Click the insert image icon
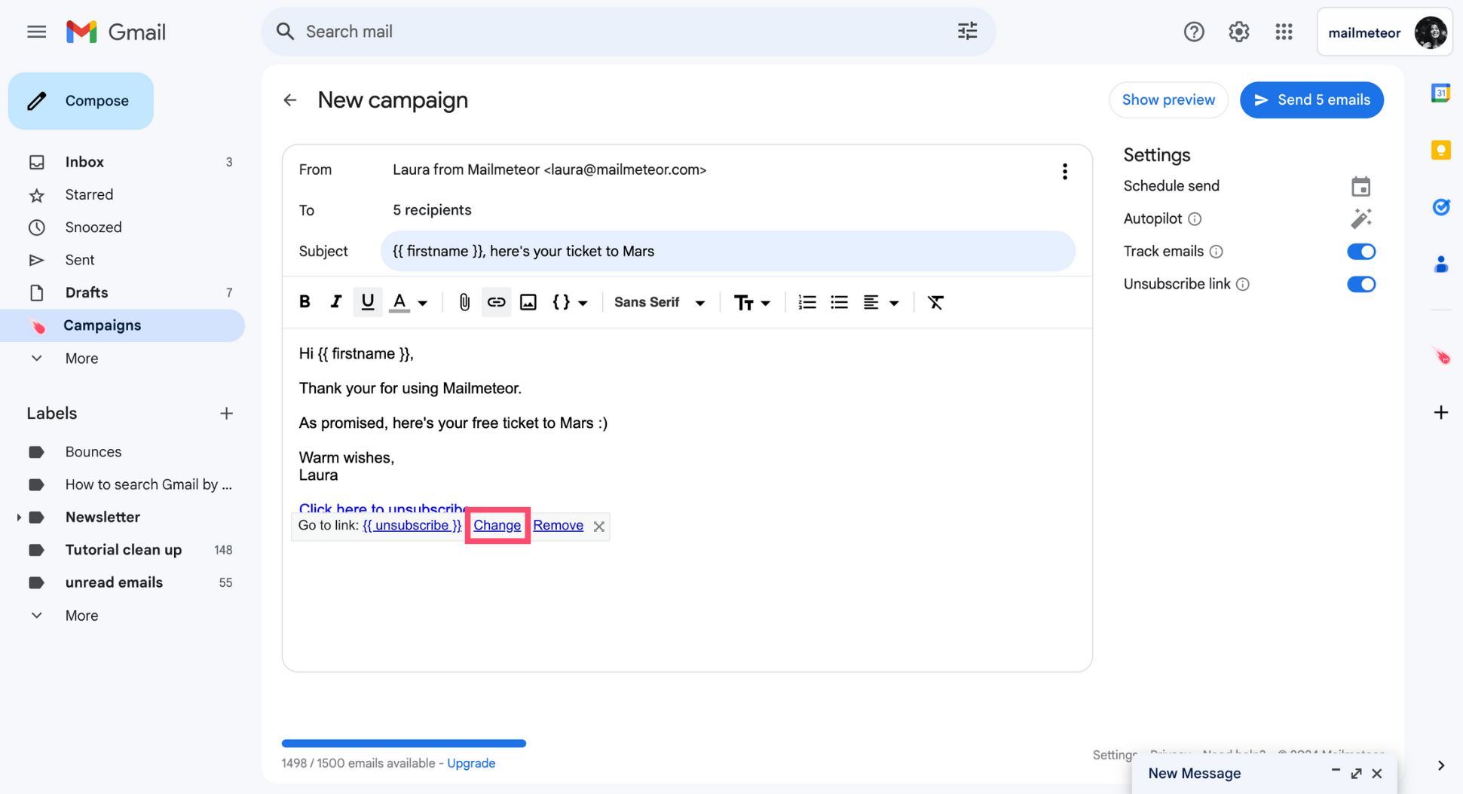 pos(528,302)
